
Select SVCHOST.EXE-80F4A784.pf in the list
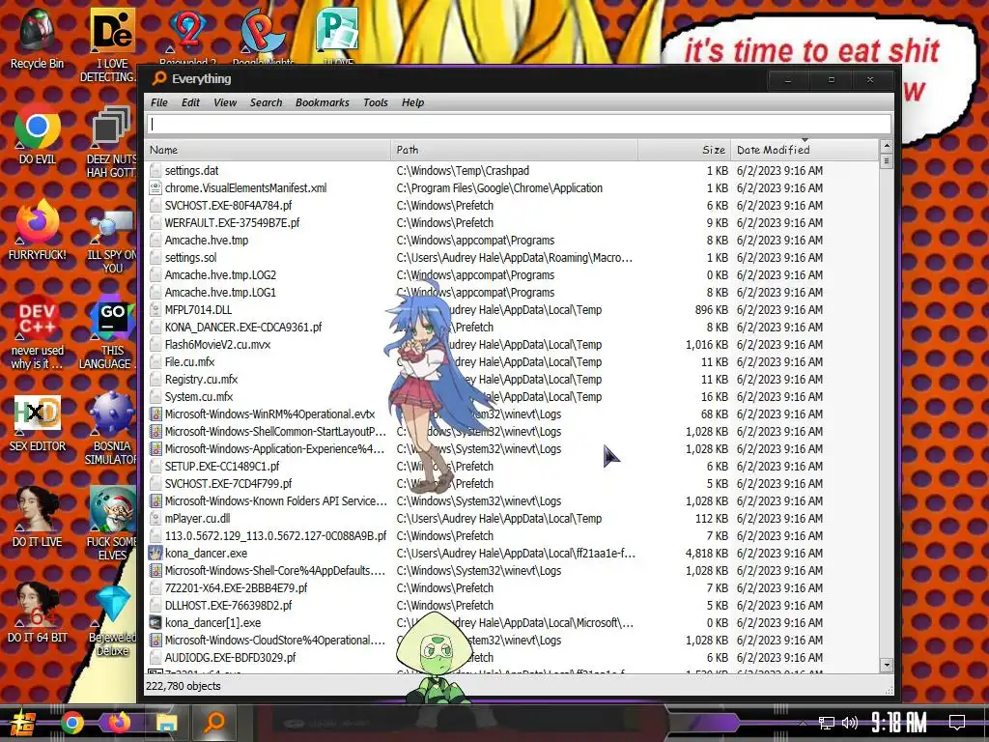(x=512, y=206)
